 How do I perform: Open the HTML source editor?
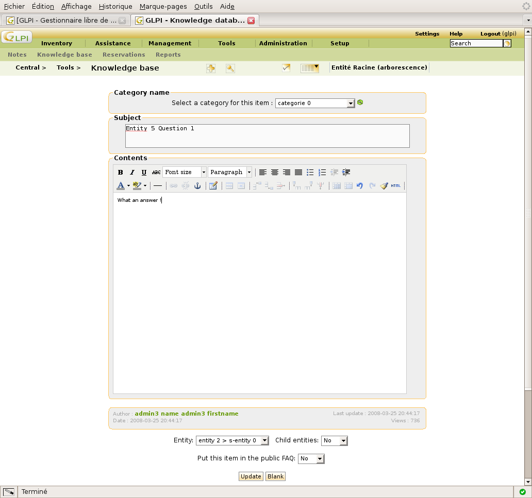[x=395, y=186]
